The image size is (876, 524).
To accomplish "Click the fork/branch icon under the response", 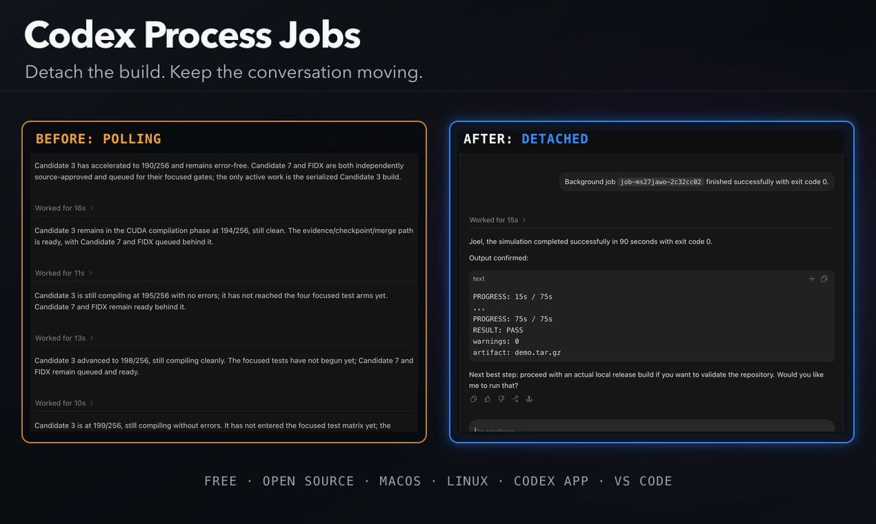I will pos(515,399).
